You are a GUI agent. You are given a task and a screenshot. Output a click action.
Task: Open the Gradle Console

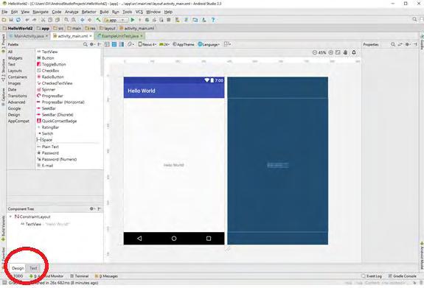click(x=402, y=275)
